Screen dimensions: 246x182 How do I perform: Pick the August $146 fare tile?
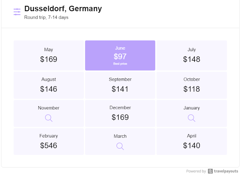(x=49, y=85)
